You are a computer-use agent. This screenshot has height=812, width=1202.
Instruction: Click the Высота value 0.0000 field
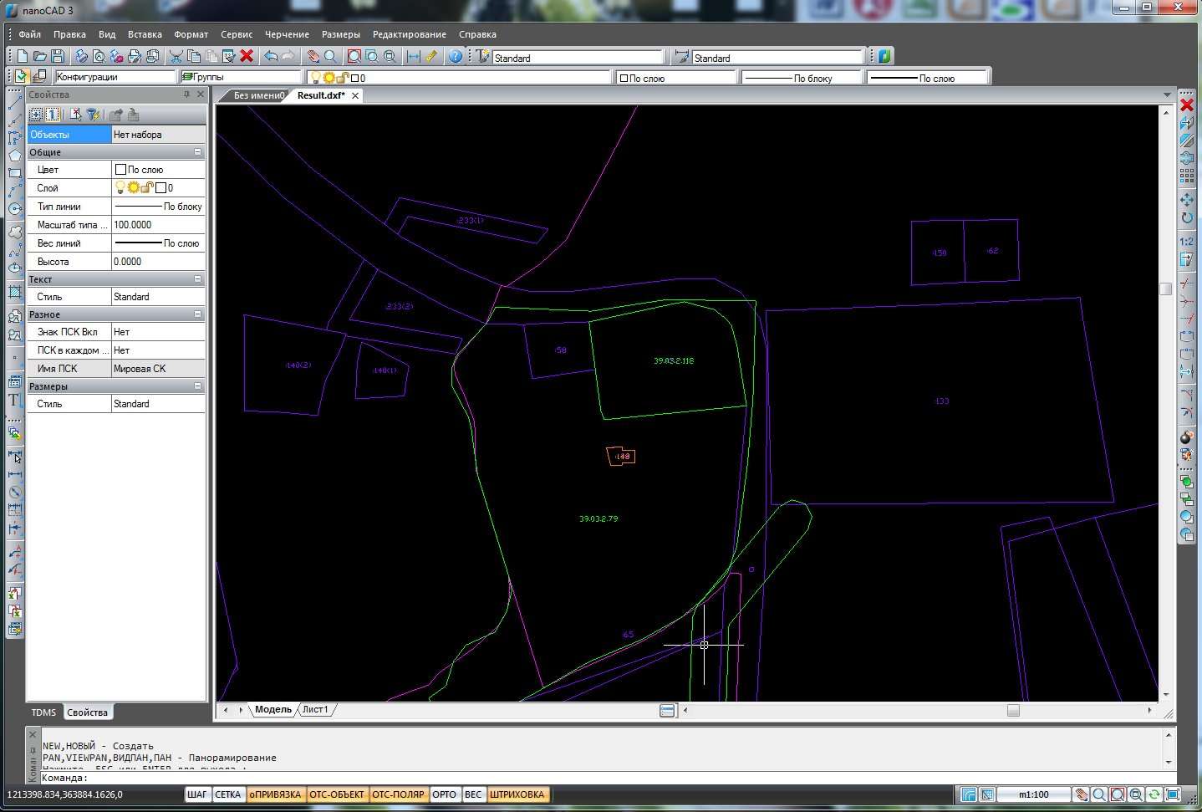[159, 262]
